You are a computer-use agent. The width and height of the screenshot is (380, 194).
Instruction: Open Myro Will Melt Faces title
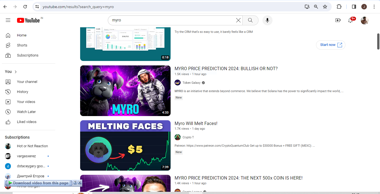point(196,123)
